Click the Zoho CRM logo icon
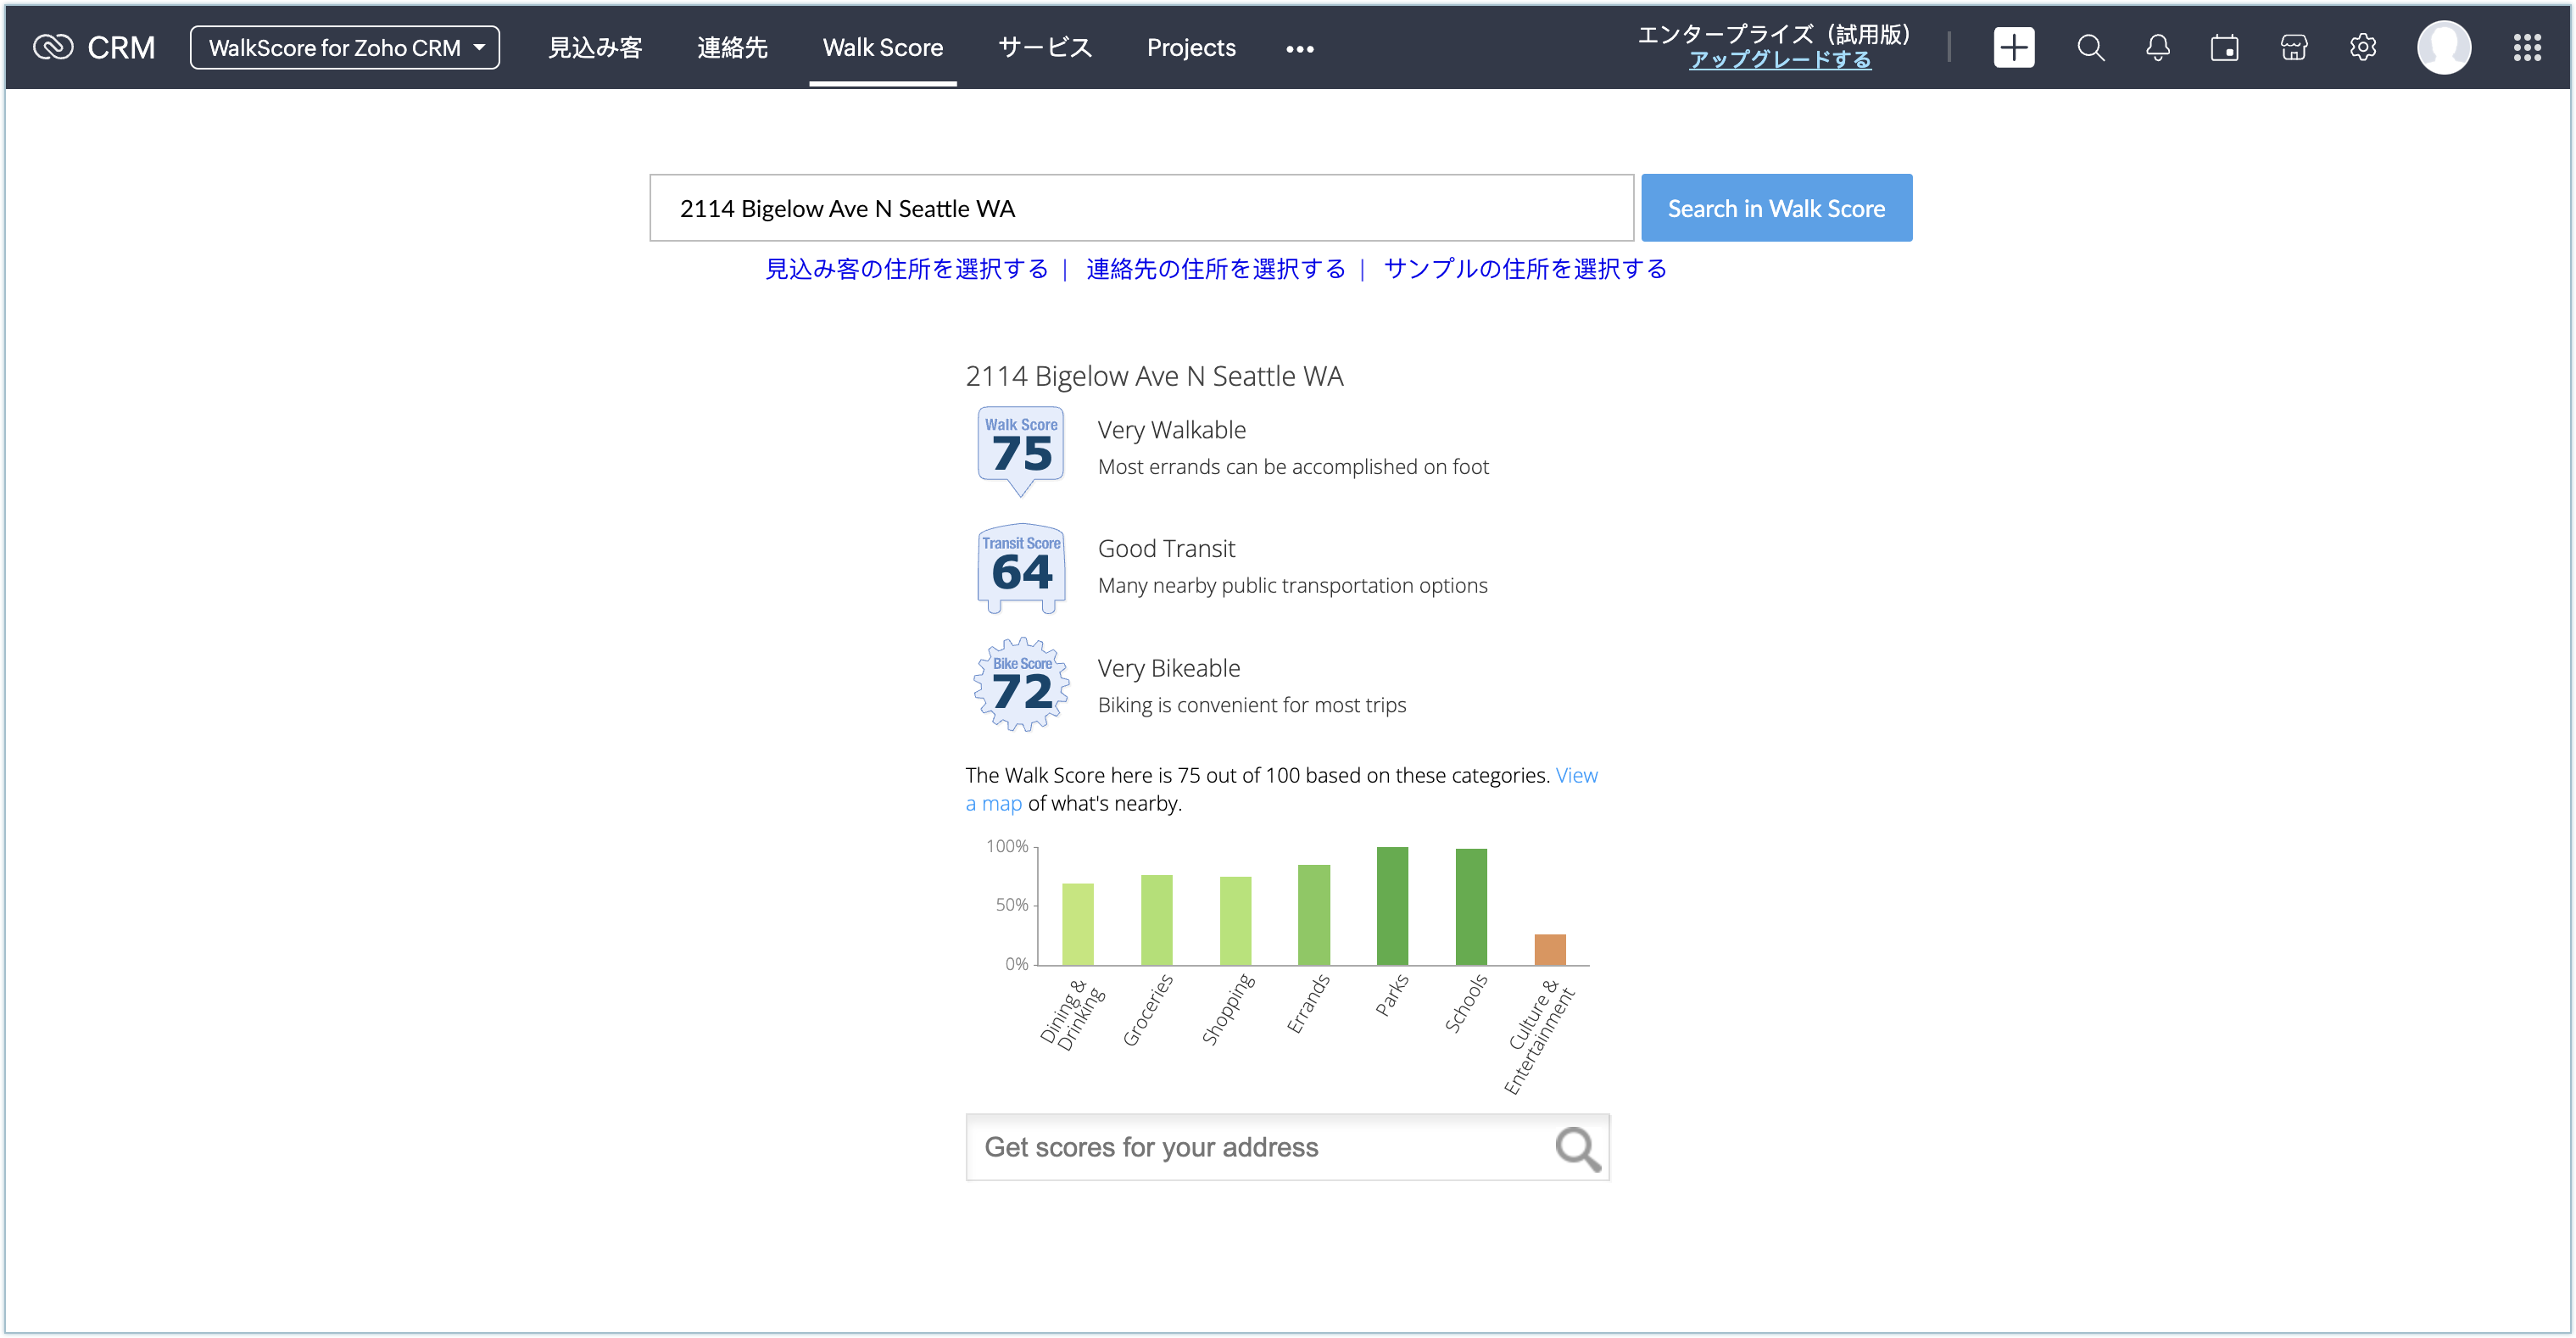The width and height of the screenshot is (2576, 1338). pyautogui.click(x=53, y=47)
